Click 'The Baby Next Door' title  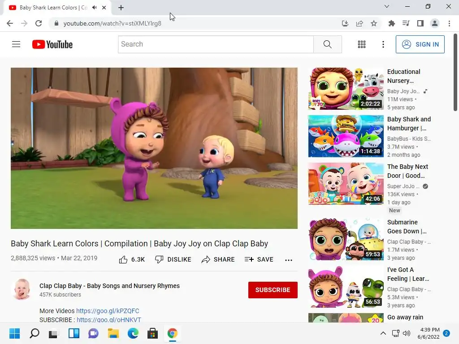[407, 171]
